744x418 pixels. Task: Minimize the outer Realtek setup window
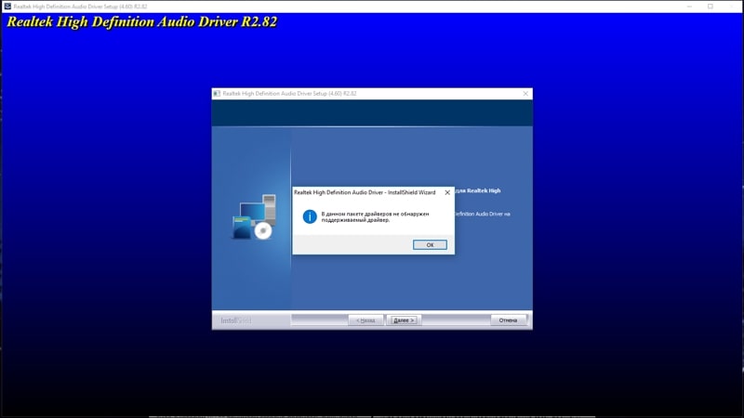pyautogui.click(x=689, y=7)
